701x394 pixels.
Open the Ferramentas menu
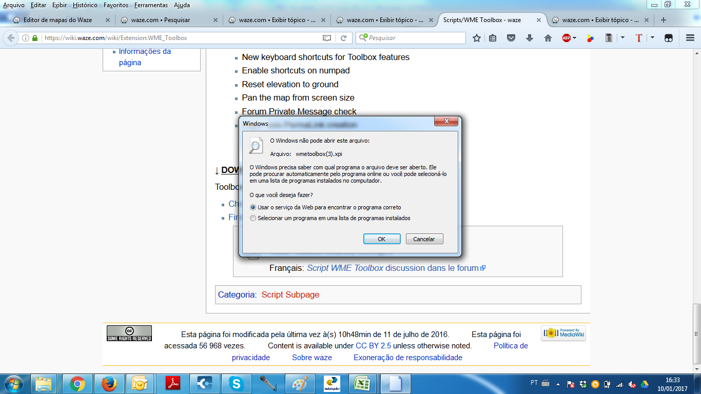point(151,5)
